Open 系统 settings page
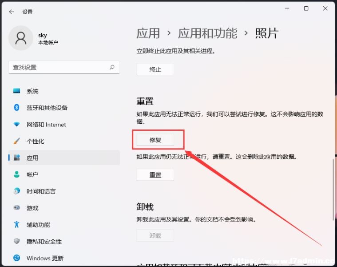Screen dimensions: 337x267 (64, 91)
